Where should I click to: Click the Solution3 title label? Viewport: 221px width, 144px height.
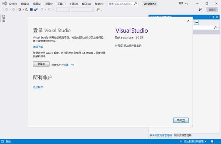pos(150,4)
